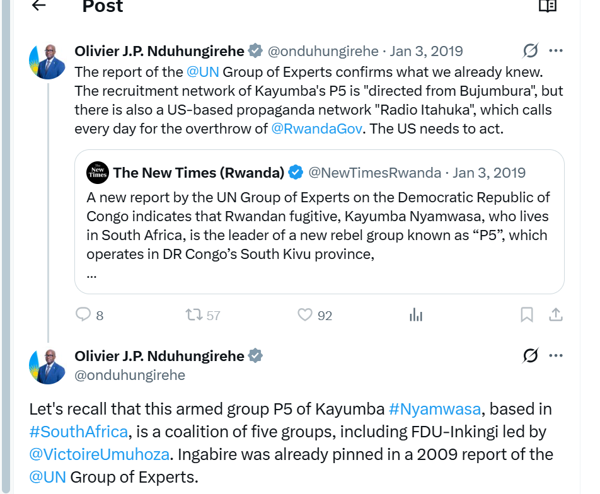Click the Grok icon on first post
This screenshot has height=494, width=600.
pyautogui.click(x=530, y=50)
